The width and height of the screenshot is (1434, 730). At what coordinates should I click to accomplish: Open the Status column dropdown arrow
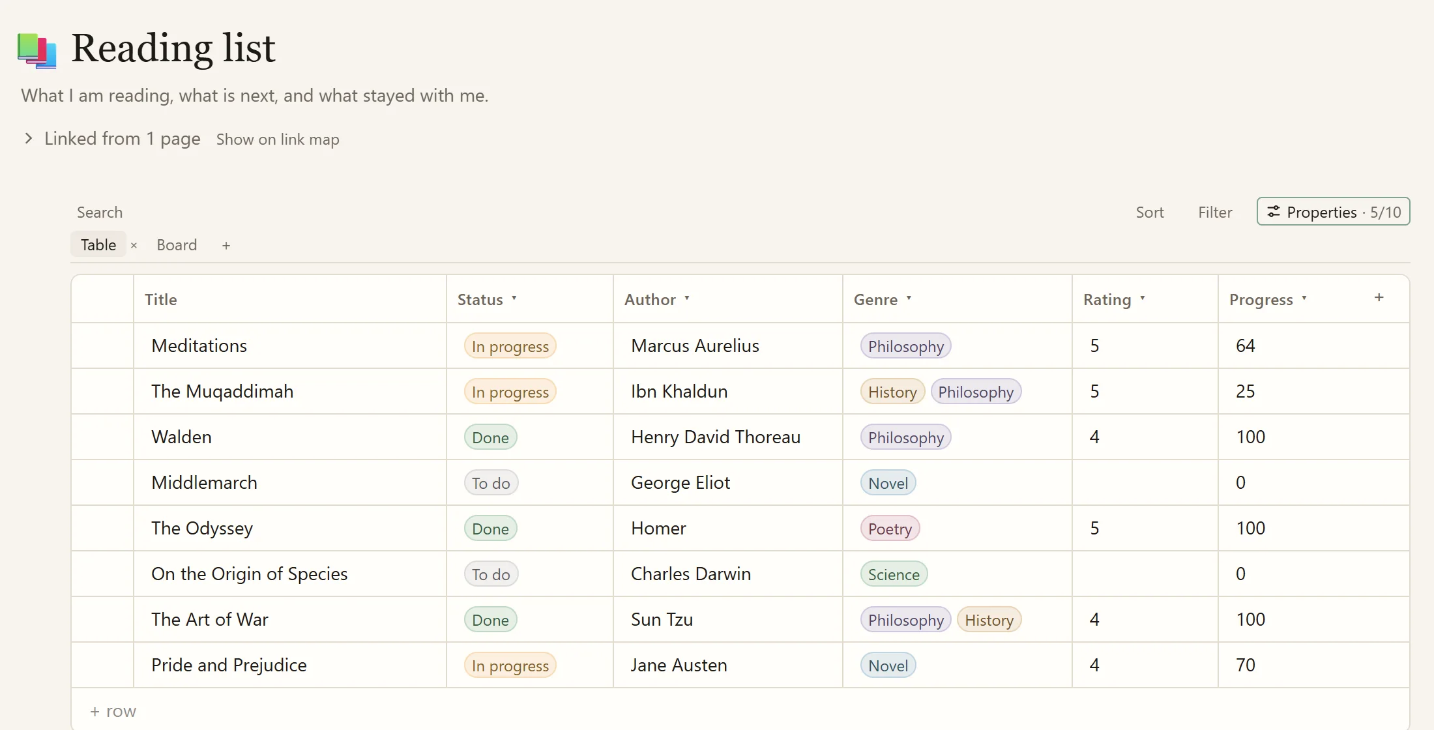coord(514,299)
